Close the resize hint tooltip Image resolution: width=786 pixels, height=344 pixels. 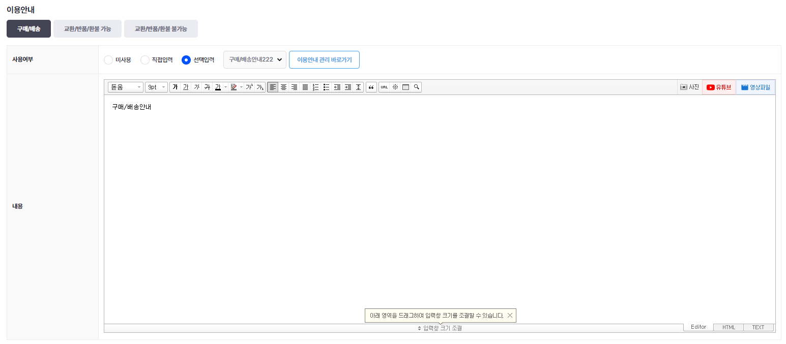tap(510, 316)
